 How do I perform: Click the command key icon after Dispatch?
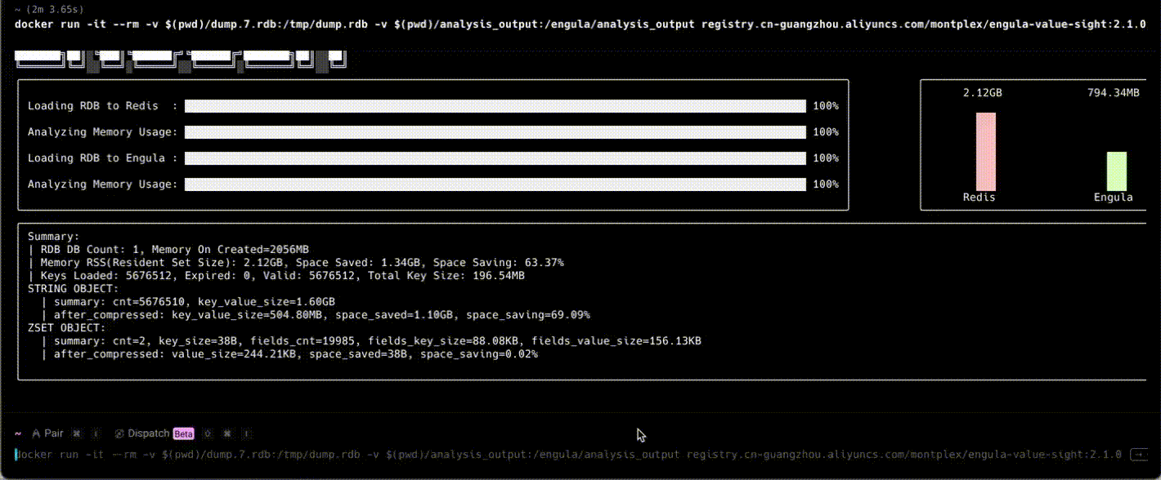point(226,433)
